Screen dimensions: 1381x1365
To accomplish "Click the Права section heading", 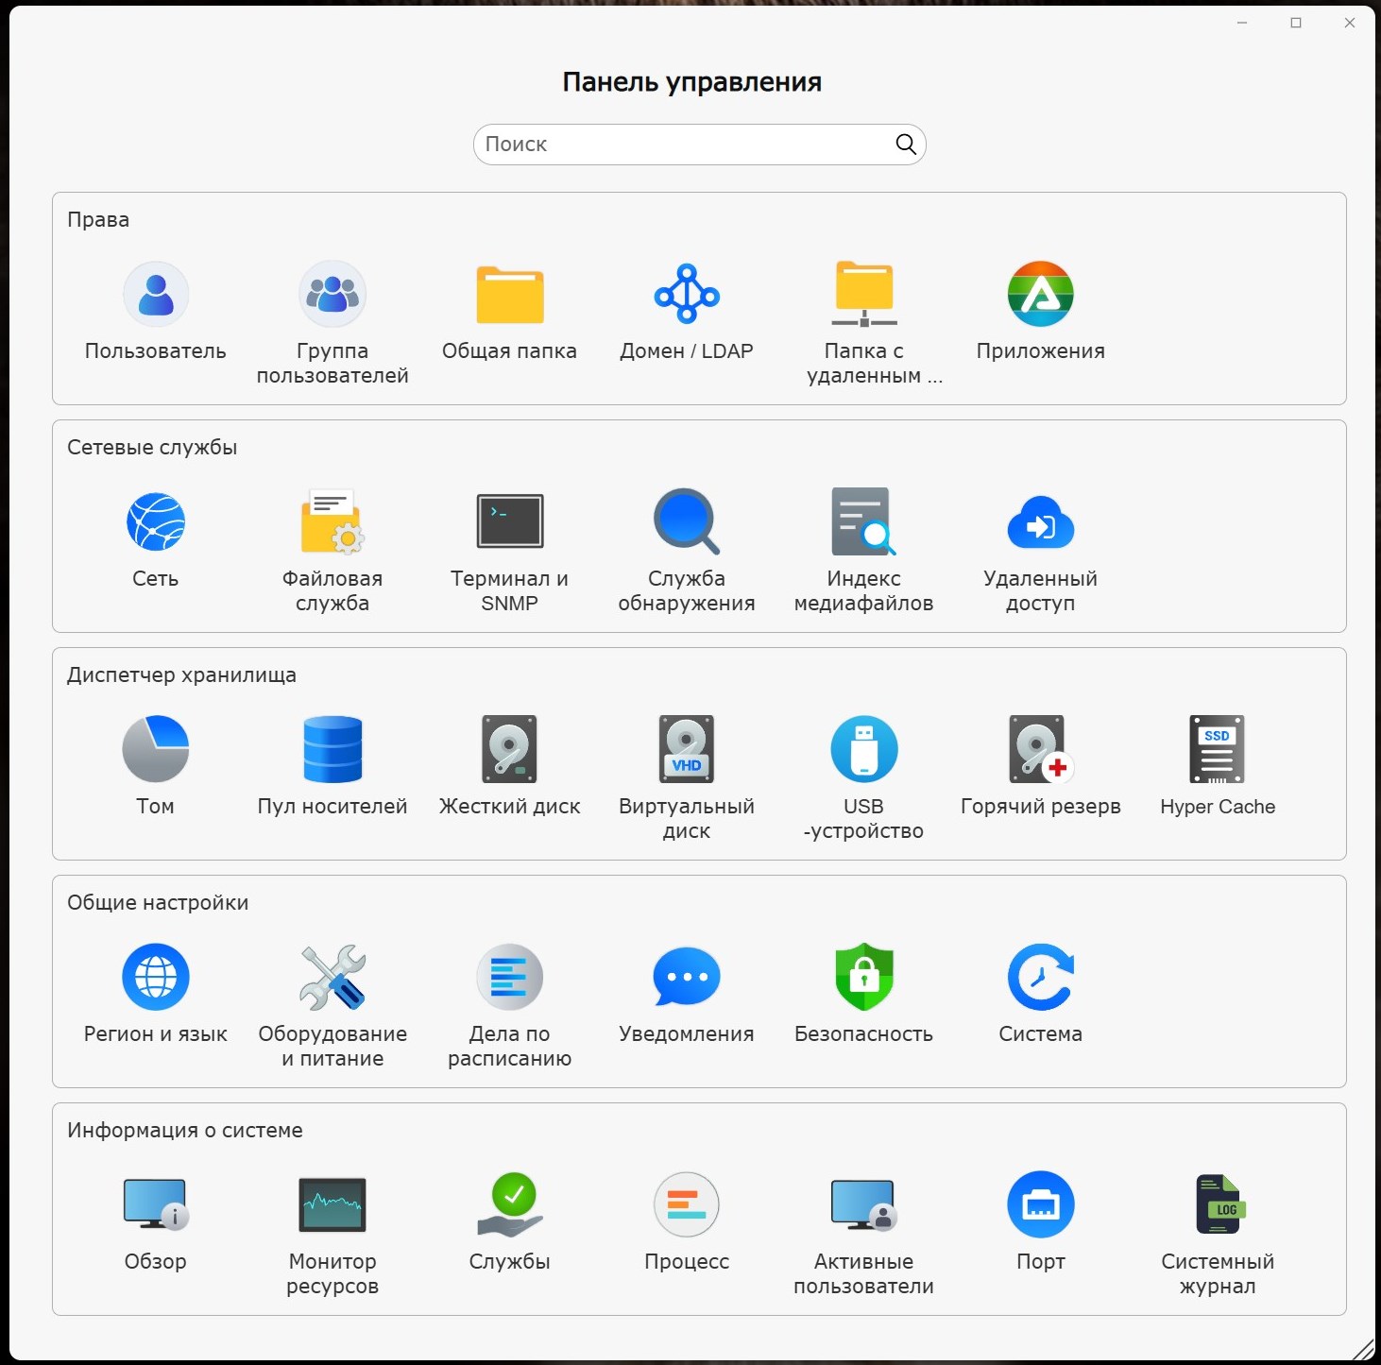I will [98, 220].
